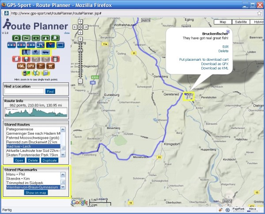
Task: Click the green large-triangle map icon
Action: [45, 38]
